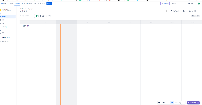Click the timeline search input field

pyautogui.click(x=27, y=16)
